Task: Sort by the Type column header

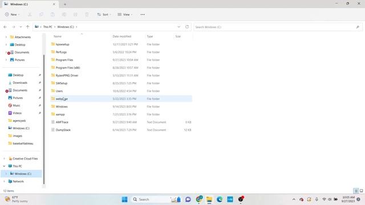Action: (x=149, y=36)
